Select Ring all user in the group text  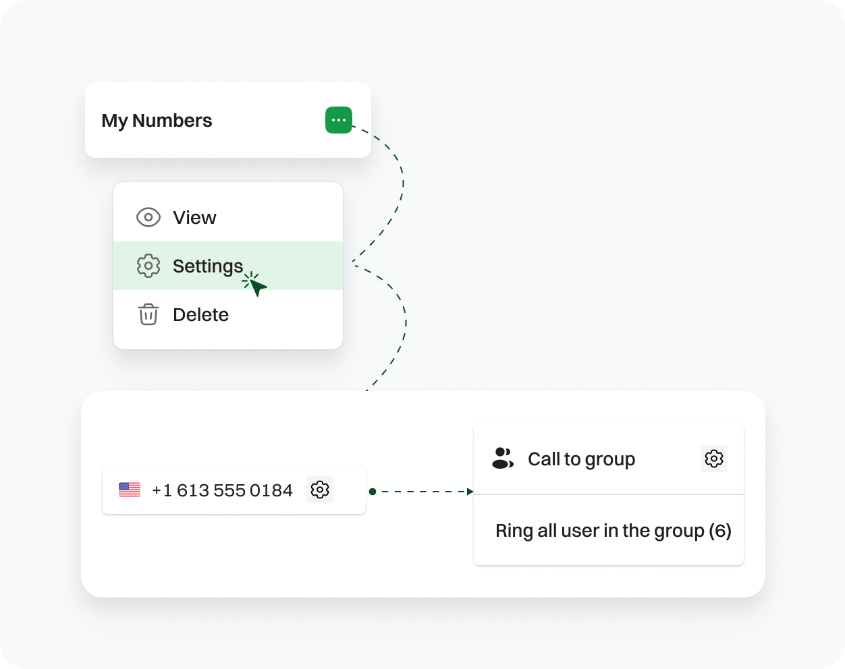pyautogui.click(x=600, y=531)
